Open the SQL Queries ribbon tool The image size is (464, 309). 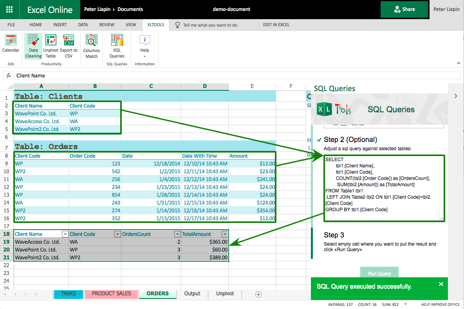point(117,47)
